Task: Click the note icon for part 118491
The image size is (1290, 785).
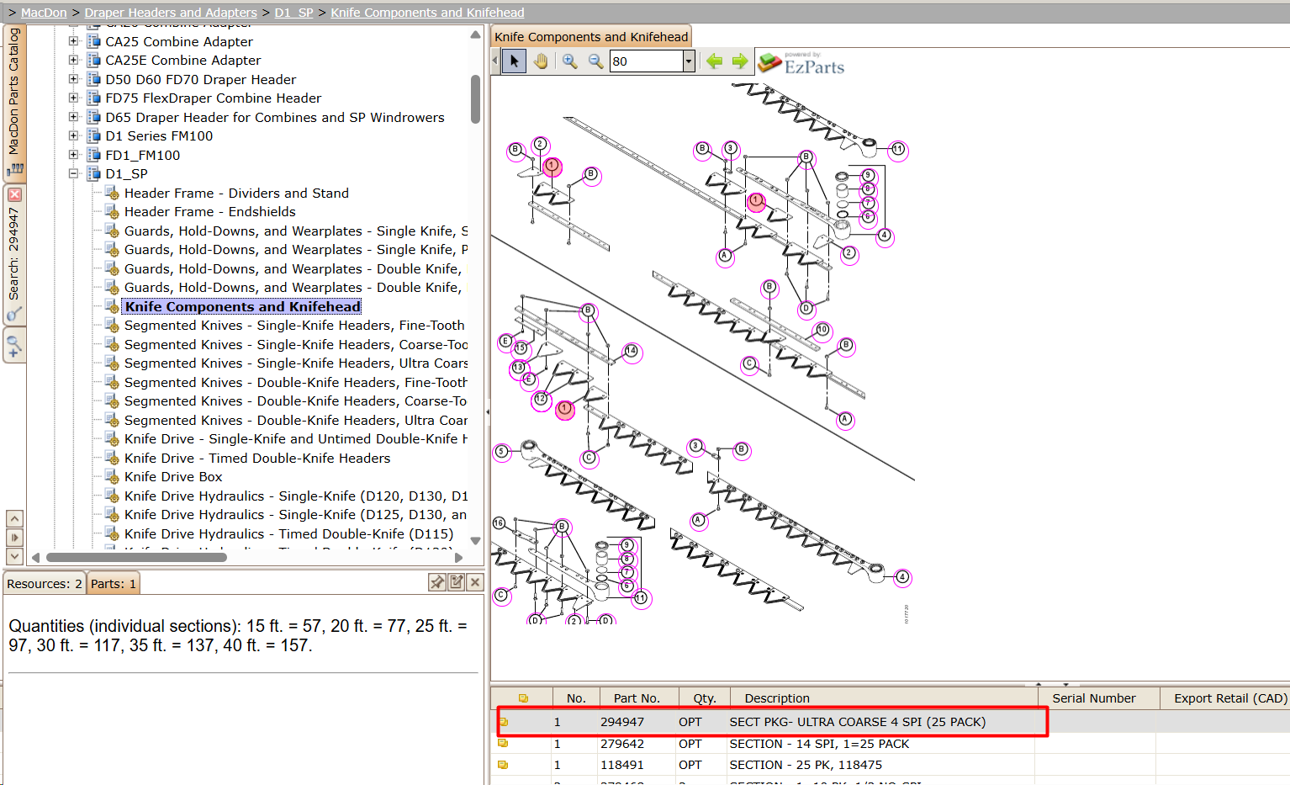Action: pyautogui.click(x=503, y=765)
